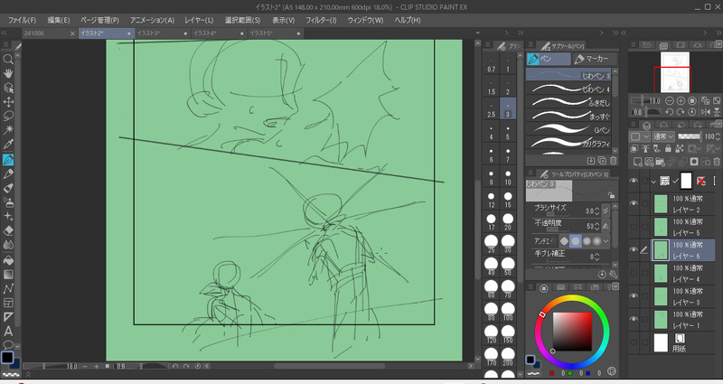Hide layer レイヤー 6 with eye icon

point(634,249)
